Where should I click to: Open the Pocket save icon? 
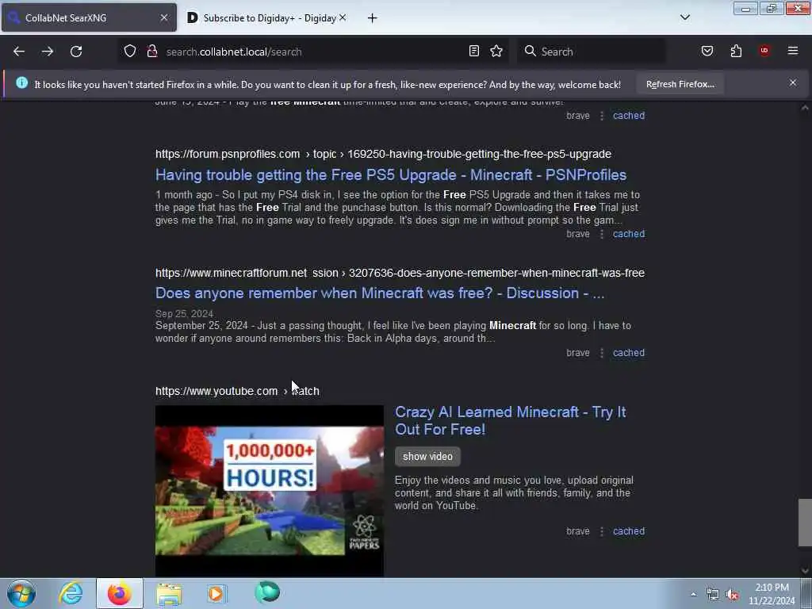pos(707,52)
